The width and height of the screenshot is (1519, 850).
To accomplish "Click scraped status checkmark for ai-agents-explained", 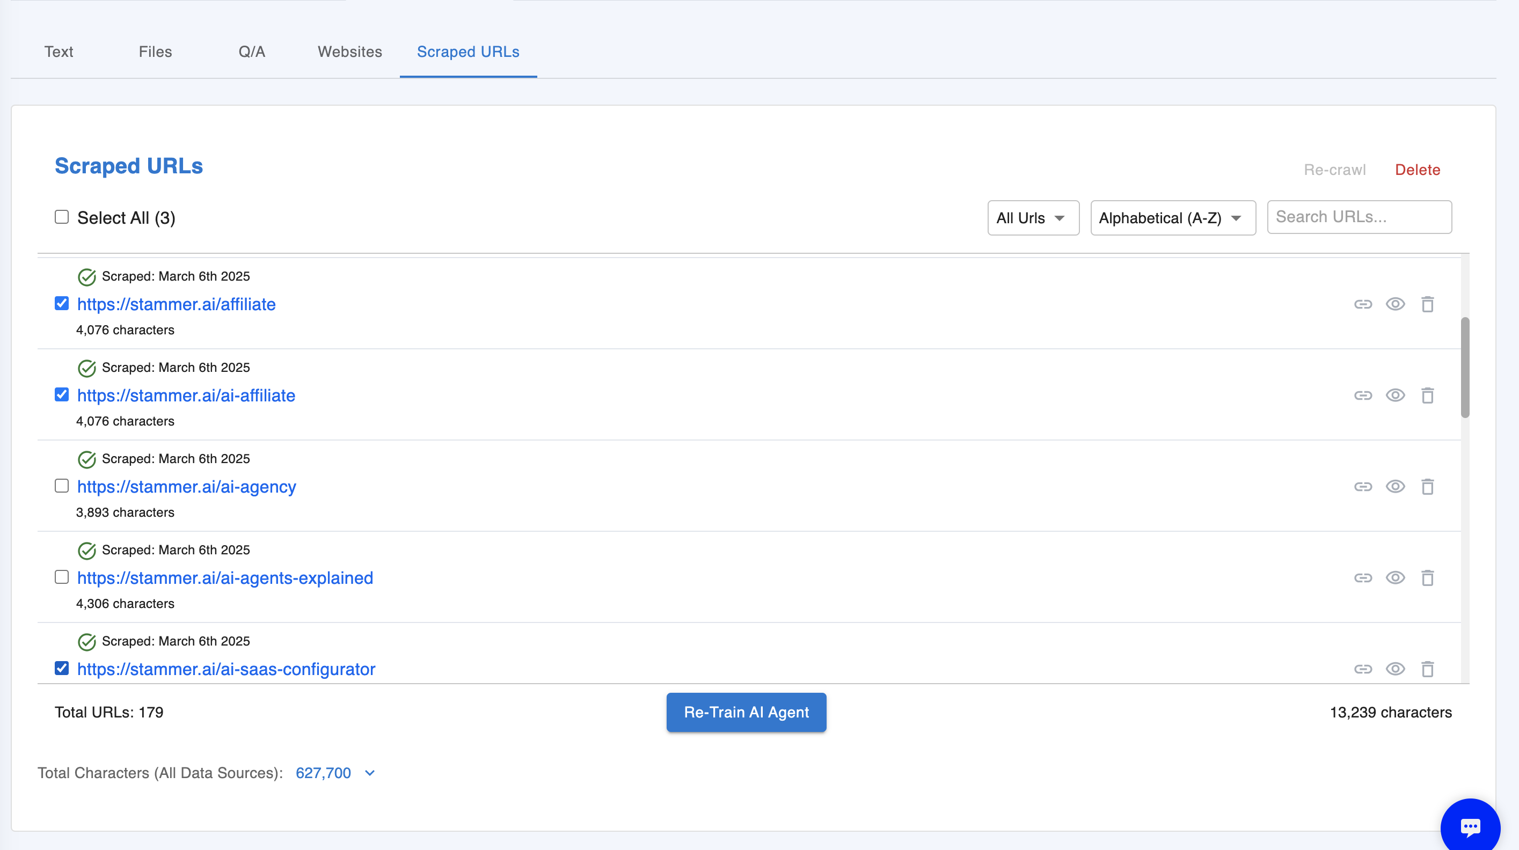I will [86, 551].
